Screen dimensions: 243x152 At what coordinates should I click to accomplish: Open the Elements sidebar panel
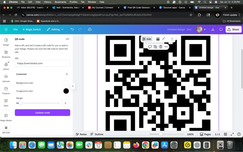(6, 54)
